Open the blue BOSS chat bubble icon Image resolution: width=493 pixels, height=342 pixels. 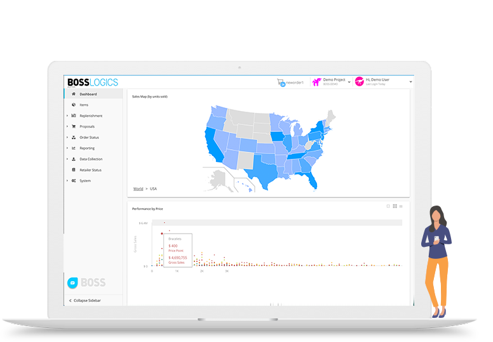pyautogui.click(x=72, y=282)
